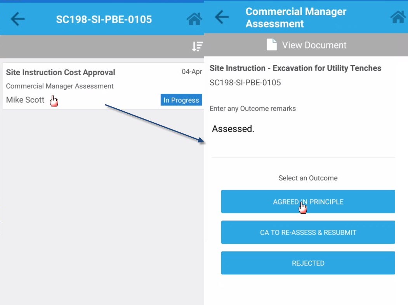Tap the Commercial Manager Assessment header title
This screenshot has height=305, width=408.
[x=296, y=17]
